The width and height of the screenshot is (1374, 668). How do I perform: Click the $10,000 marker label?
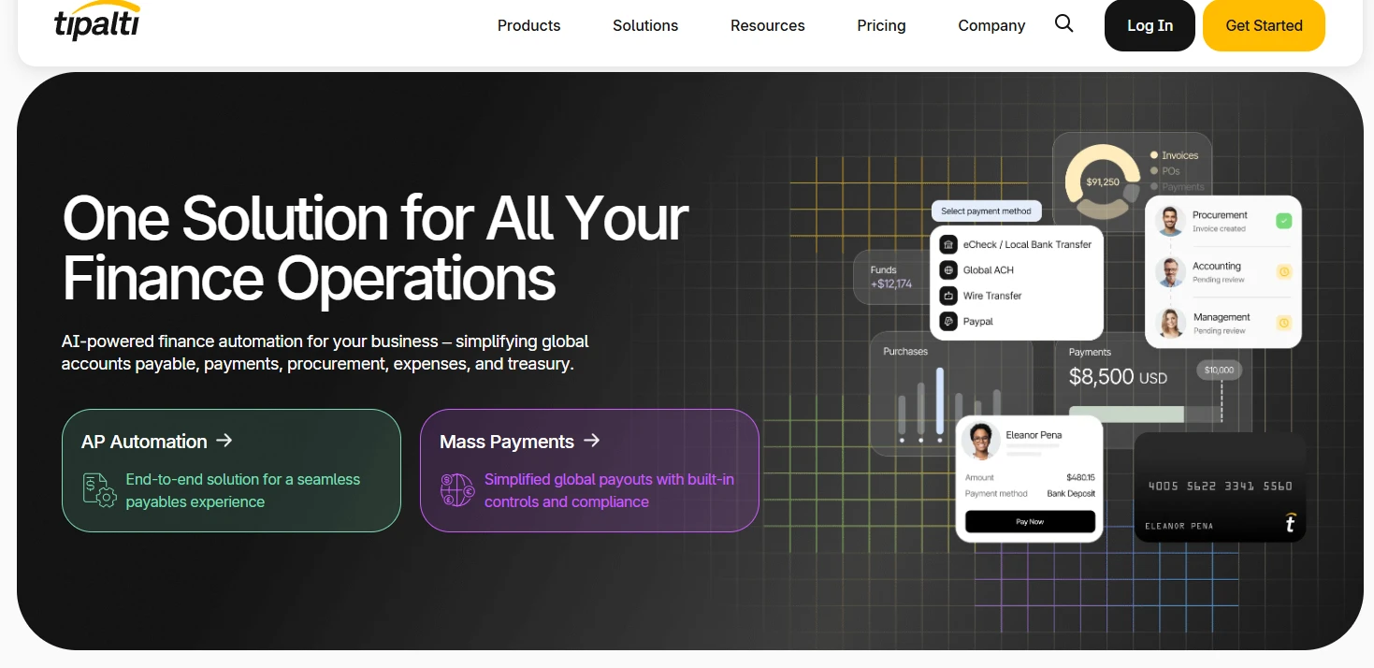1219,370
